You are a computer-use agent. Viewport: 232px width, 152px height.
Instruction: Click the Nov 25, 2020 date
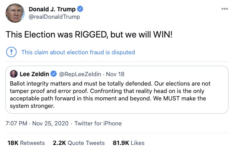[50, 123]
